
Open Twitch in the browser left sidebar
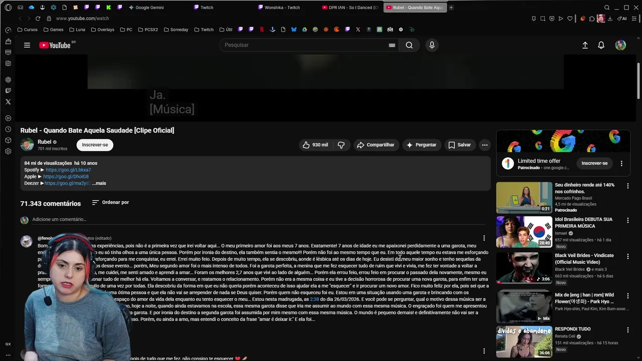click(x=8, y=91)
